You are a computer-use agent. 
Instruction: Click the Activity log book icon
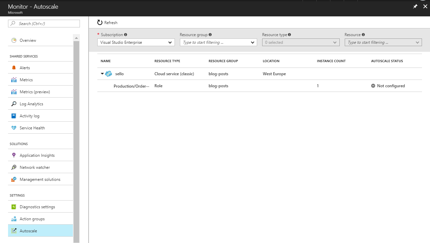point(14,116)
